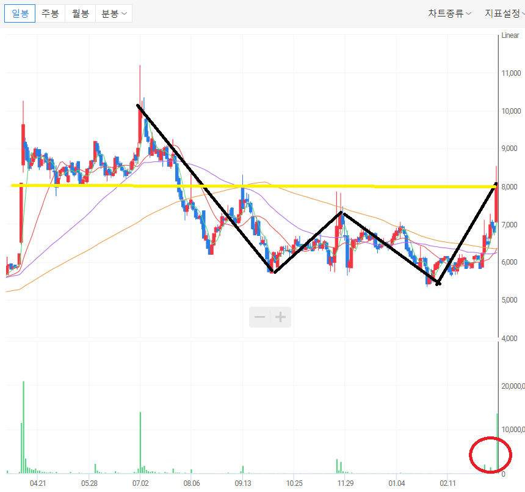Click the tallest volume bar near 04.21
Viewport: 525px width, 492px height.
pos(23,427)
